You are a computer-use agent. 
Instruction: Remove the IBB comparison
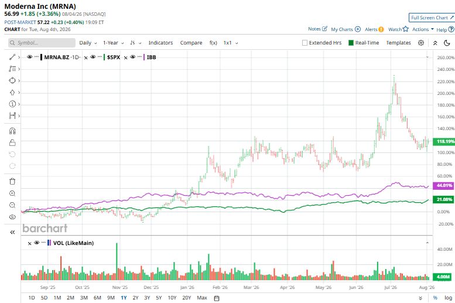[126, 58]
